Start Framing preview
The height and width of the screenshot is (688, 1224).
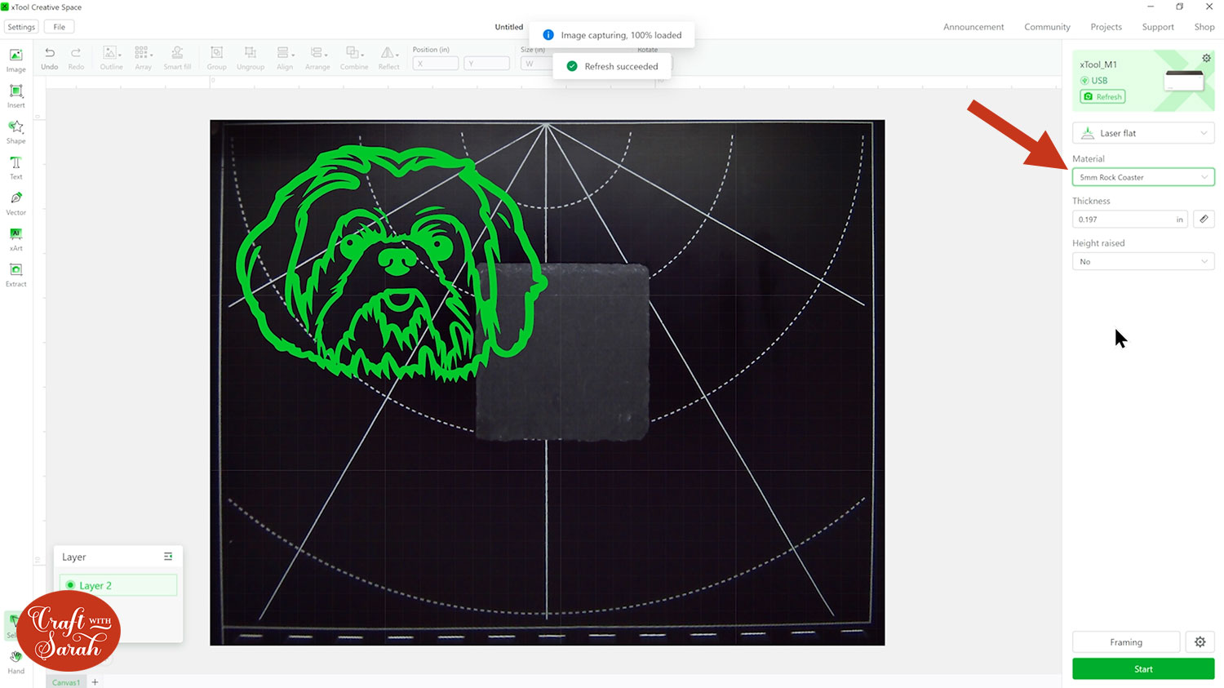click(x=1126, y=641)
